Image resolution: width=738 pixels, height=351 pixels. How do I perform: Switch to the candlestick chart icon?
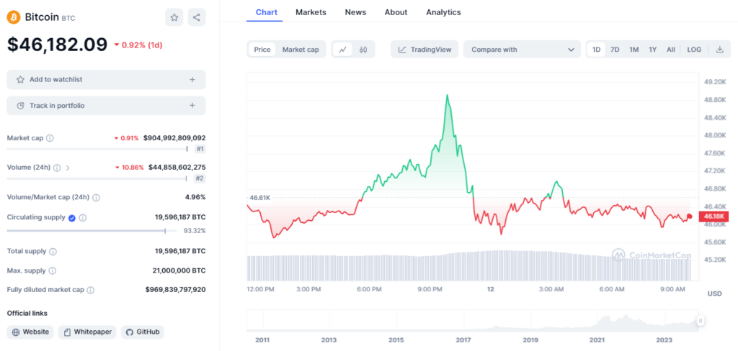point(363,50)
